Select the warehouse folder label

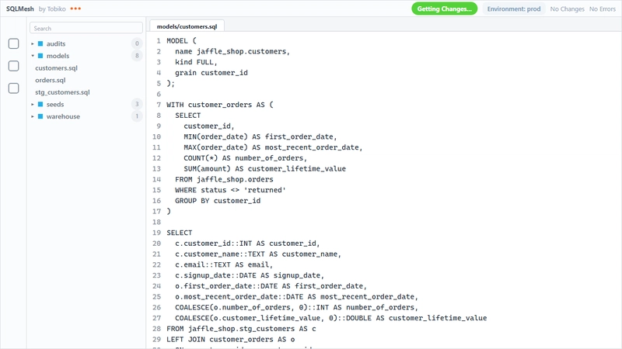(x=63, y=116)
